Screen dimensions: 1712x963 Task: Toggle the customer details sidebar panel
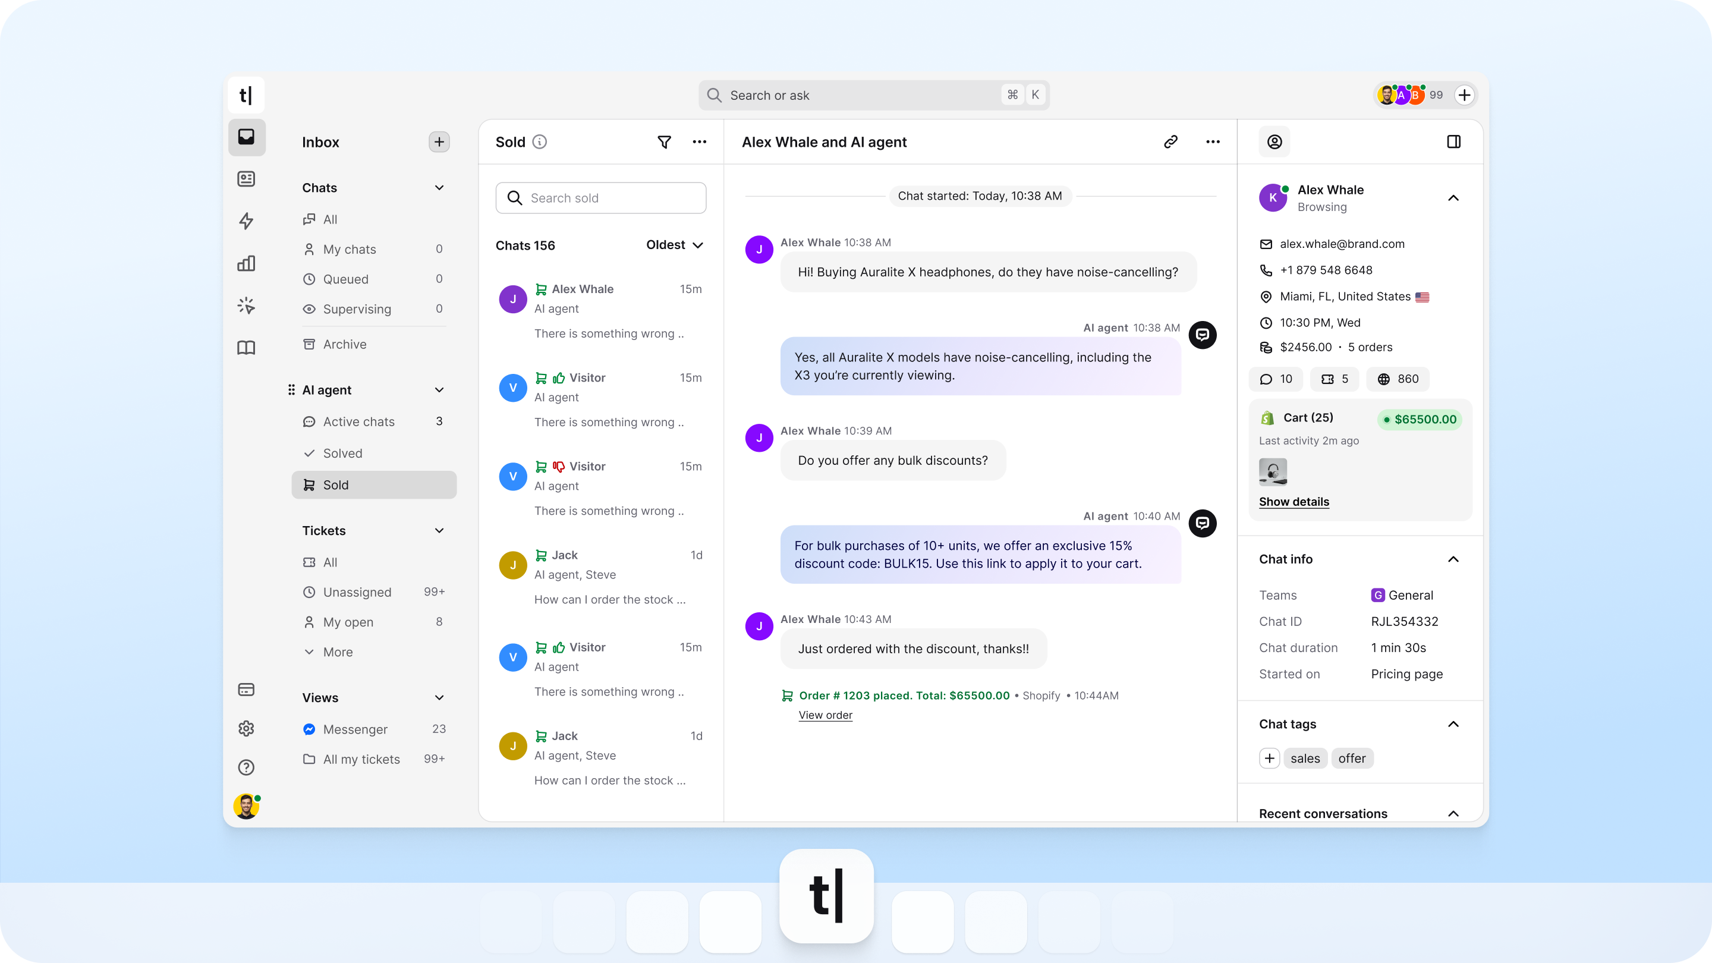click(1454, 141)
